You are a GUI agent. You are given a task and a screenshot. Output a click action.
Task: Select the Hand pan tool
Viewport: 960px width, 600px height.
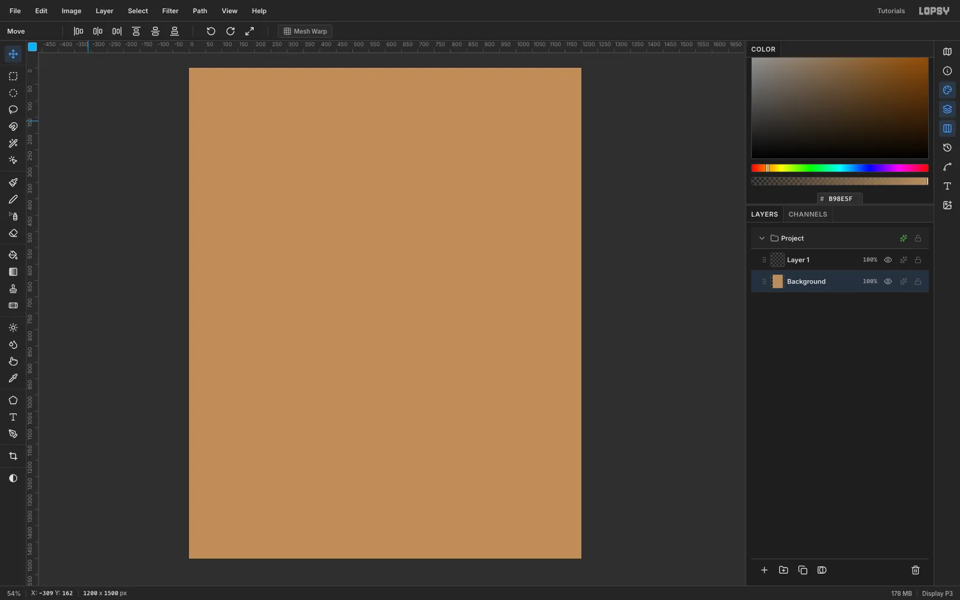click(x=13, y=361)
